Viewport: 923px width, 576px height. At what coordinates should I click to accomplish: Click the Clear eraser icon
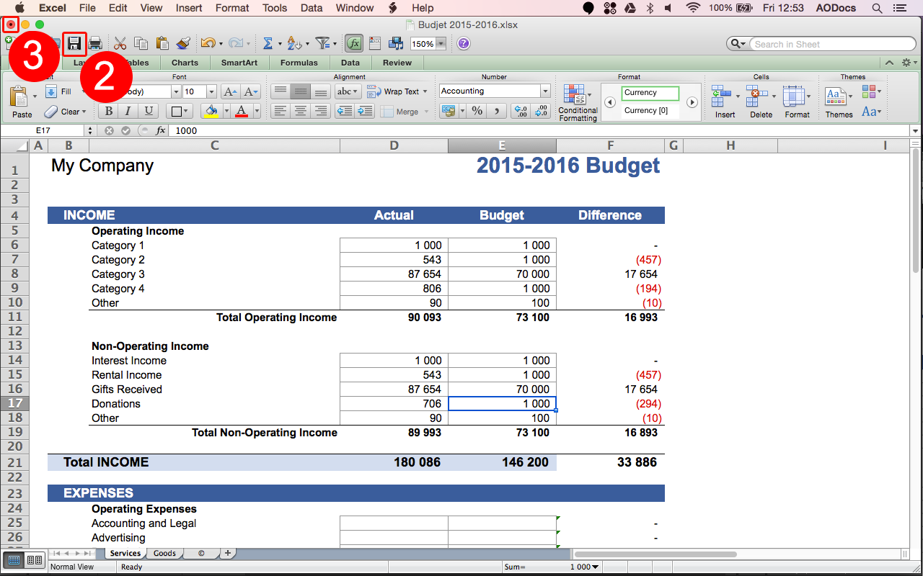(x=51, y=112)
